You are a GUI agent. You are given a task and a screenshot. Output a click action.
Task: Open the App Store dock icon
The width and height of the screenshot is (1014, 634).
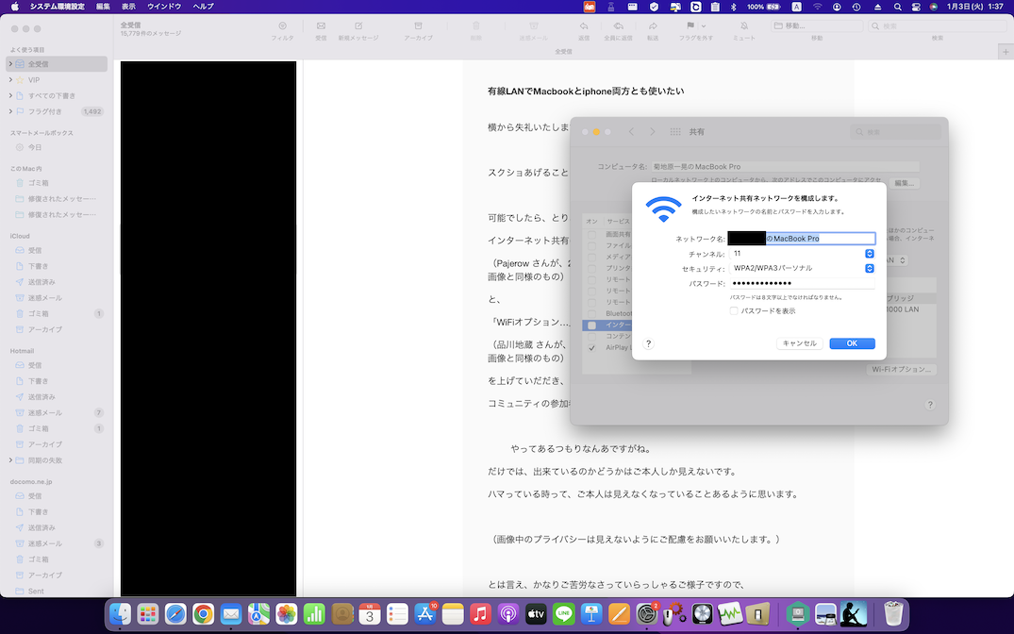coord(425,614)
